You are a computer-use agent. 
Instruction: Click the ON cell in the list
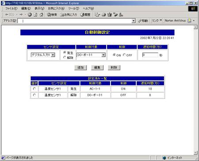pos(123,89)
